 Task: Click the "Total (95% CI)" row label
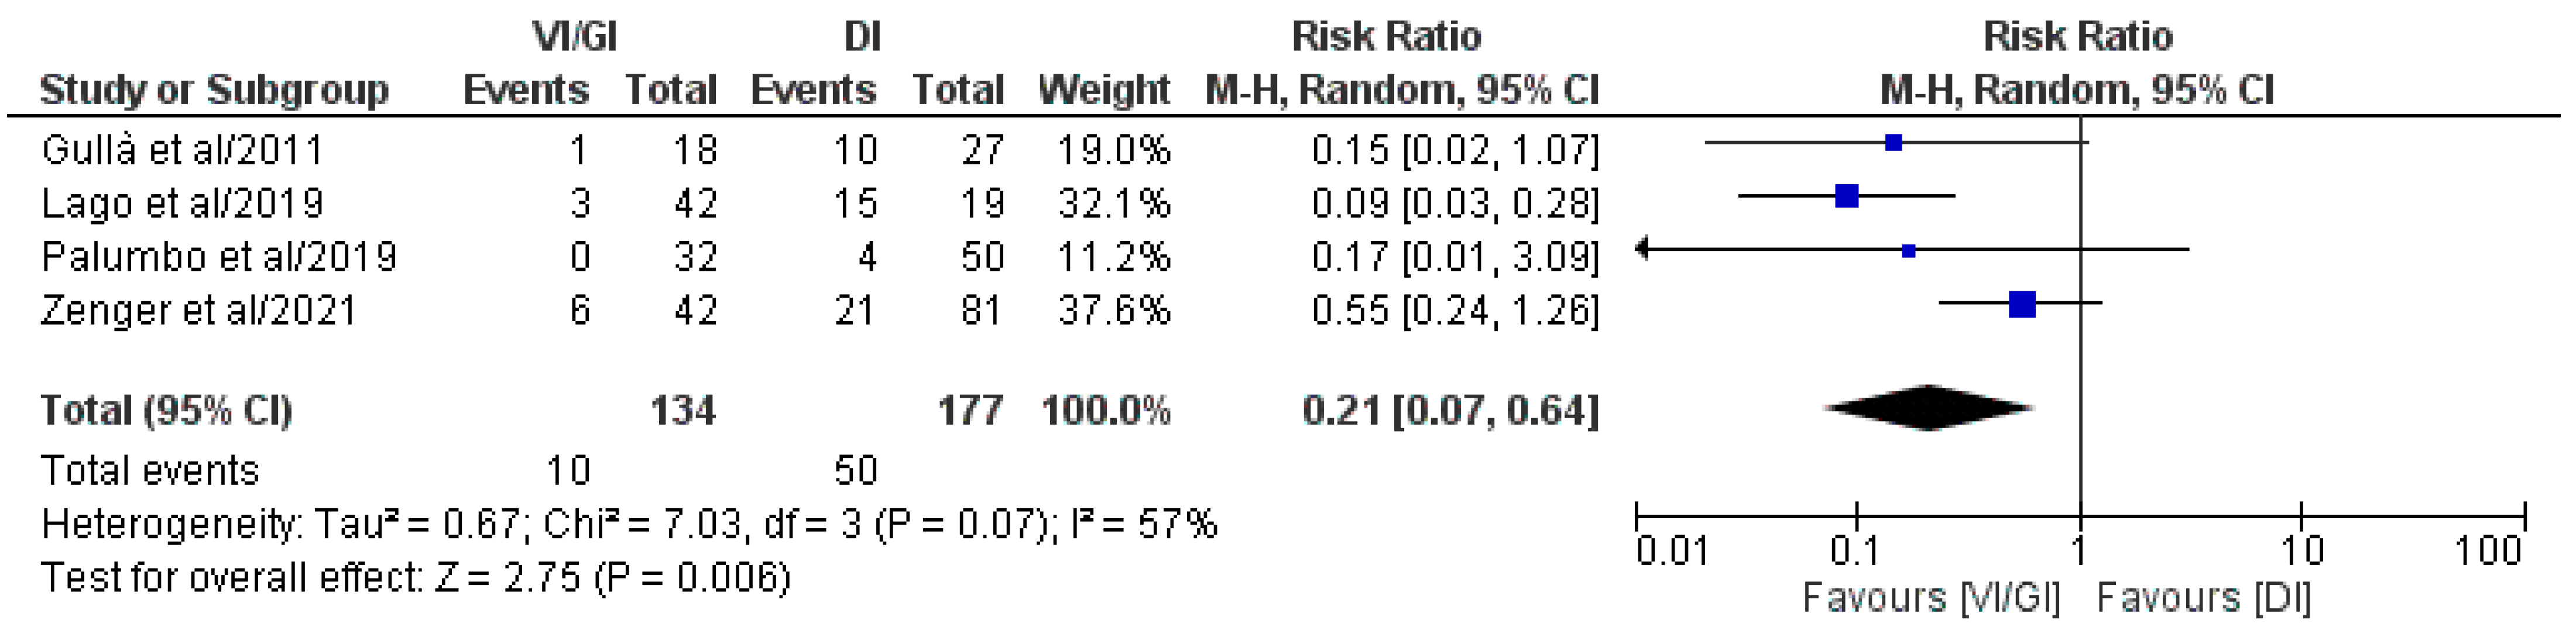[166, 410]
